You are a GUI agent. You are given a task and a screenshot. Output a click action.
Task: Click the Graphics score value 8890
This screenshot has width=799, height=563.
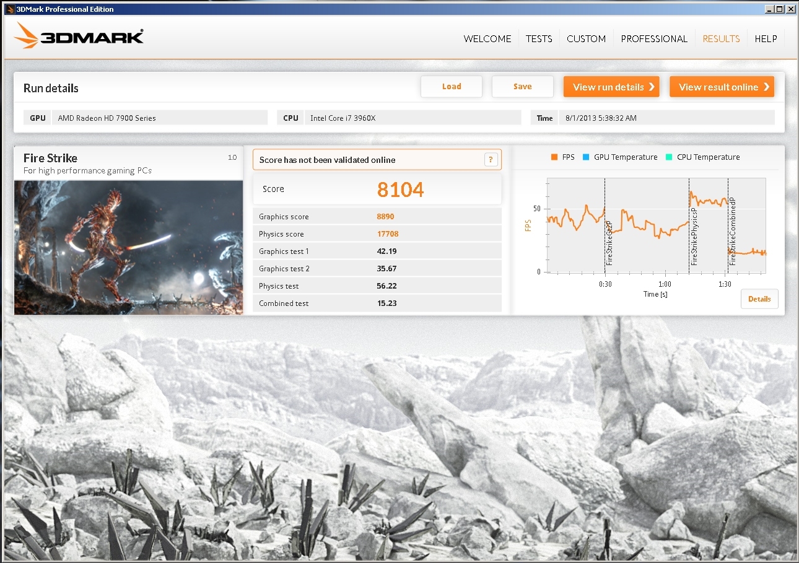point(385,217)
